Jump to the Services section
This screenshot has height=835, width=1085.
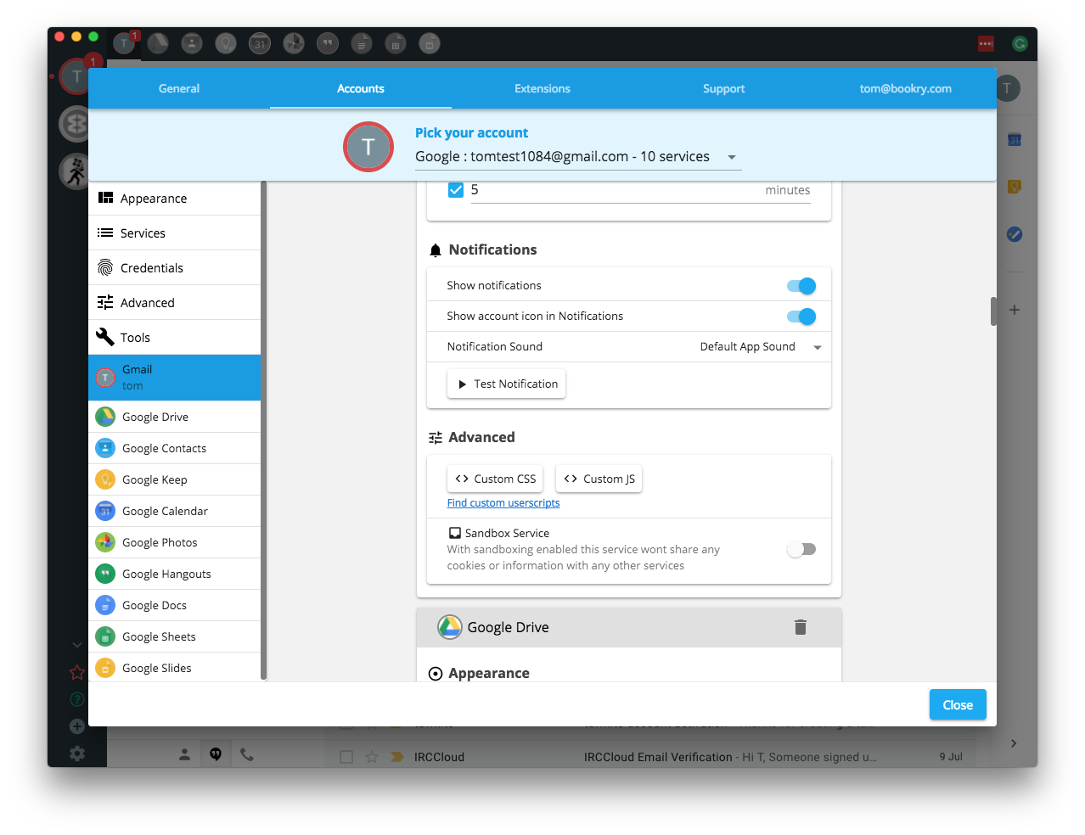[174, 233]
